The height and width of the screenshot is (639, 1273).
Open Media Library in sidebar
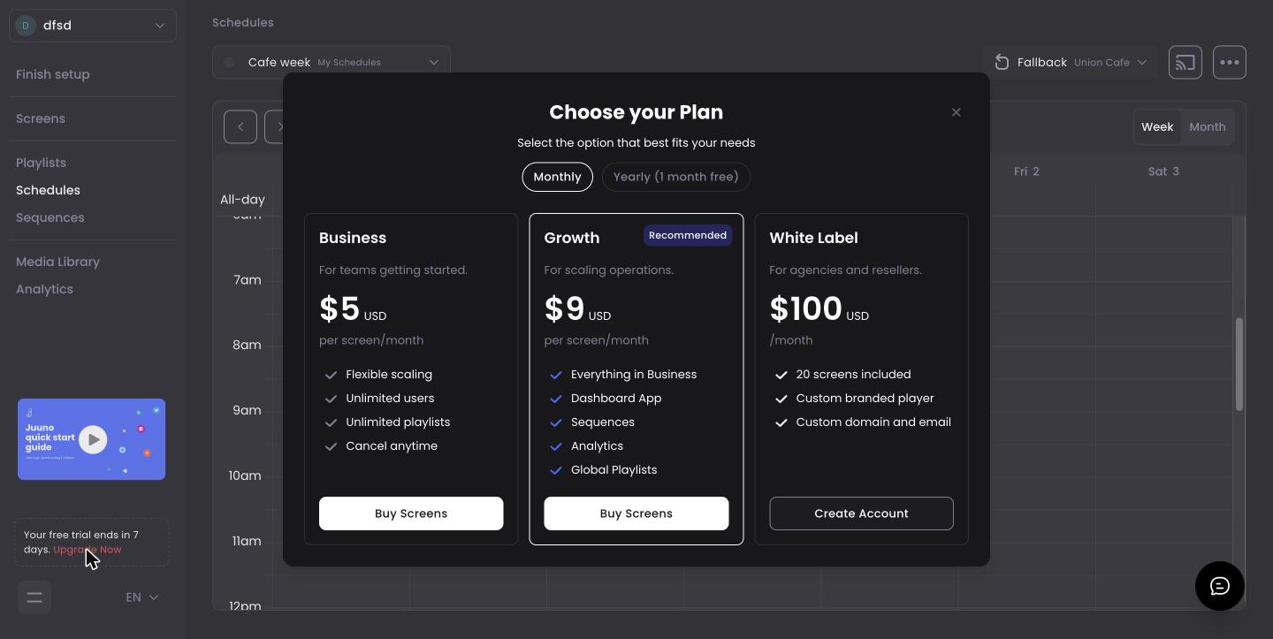point(58,262)
